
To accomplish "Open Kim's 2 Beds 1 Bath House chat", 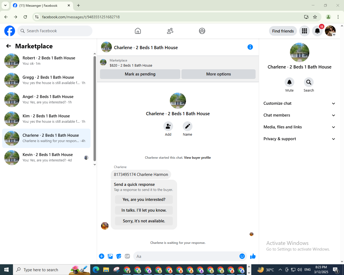I will coord(46,119).
